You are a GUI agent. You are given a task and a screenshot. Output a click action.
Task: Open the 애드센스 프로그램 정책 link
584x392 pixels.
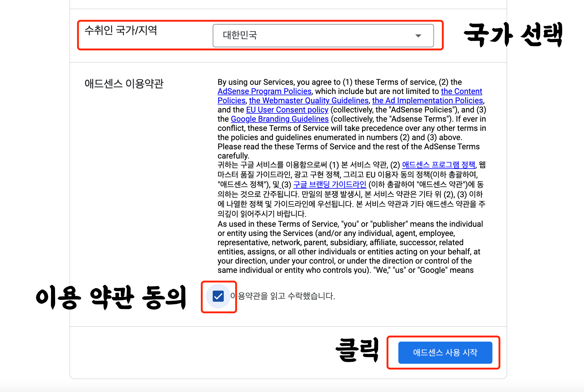[439, 165]
